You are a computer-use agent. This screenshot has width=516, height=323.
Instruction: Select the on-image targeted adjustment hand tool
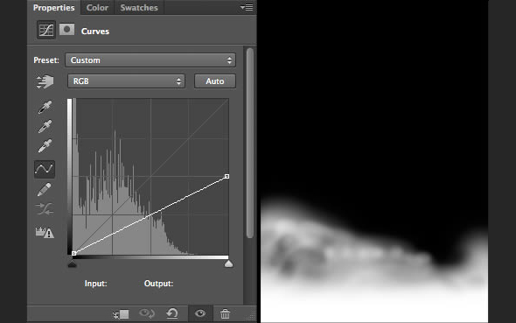click(x=45, y=81)
